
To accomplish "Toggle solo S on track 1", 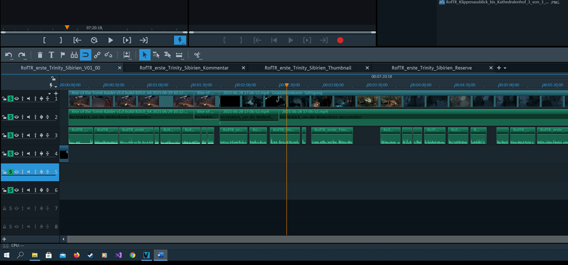I will click(x=10, y=99).
